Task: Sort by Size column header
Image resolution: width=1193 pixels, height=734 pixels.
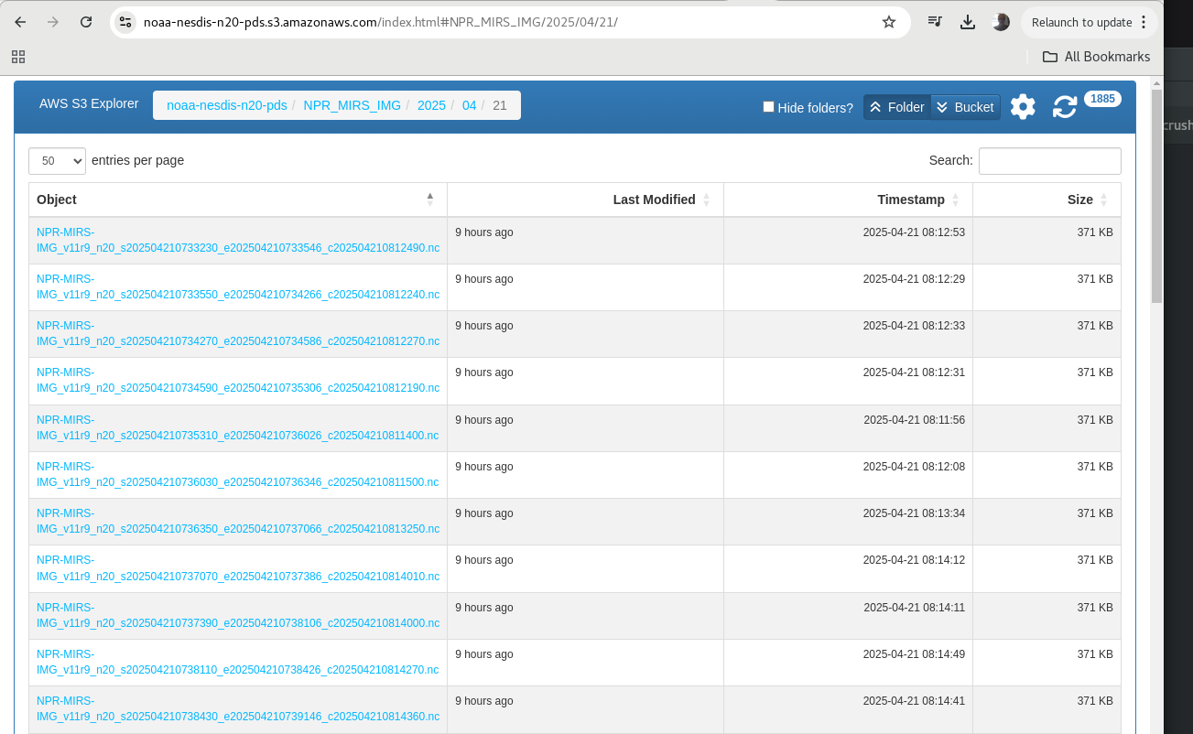Action: point(1047,200)
